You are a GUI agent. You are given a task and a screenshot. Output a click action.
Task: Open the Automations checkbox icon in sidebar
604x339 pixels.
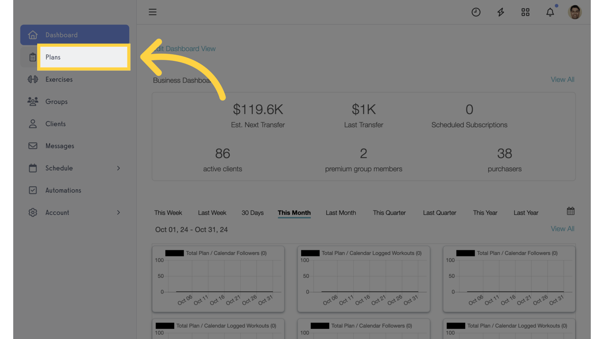coord(32,190)
